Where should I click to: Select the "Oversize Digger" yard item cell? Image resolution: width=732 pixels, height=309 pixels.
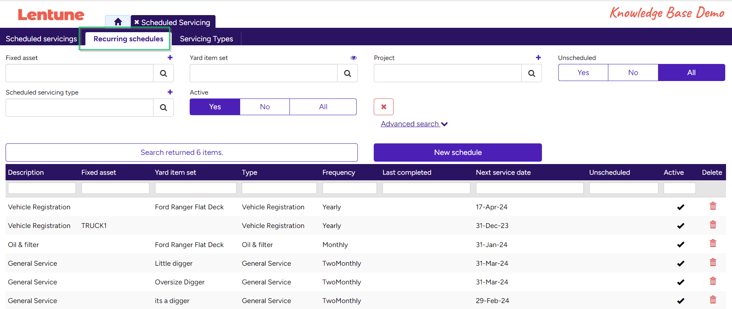click(180, 282)
